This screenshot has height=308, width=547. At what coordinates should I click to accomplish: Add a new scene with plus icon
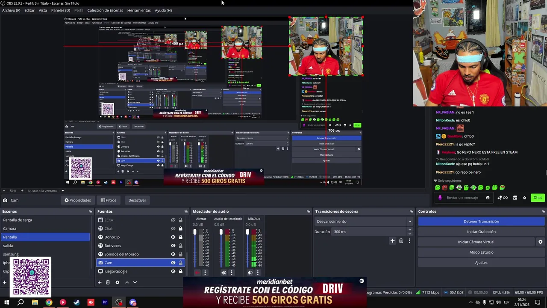[5, 282]
